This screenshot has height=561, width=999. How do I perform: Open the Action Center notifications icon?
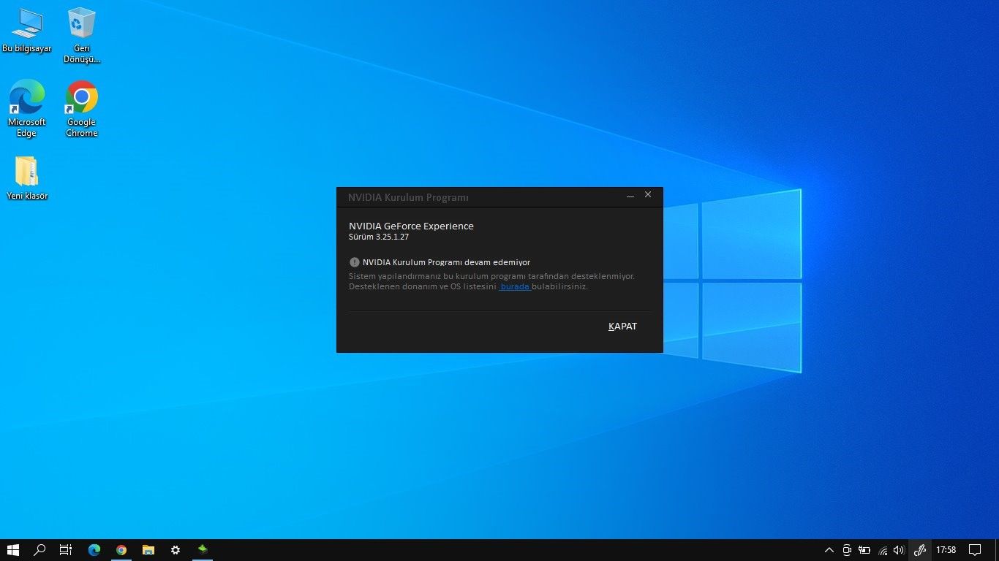coord(975,550)
